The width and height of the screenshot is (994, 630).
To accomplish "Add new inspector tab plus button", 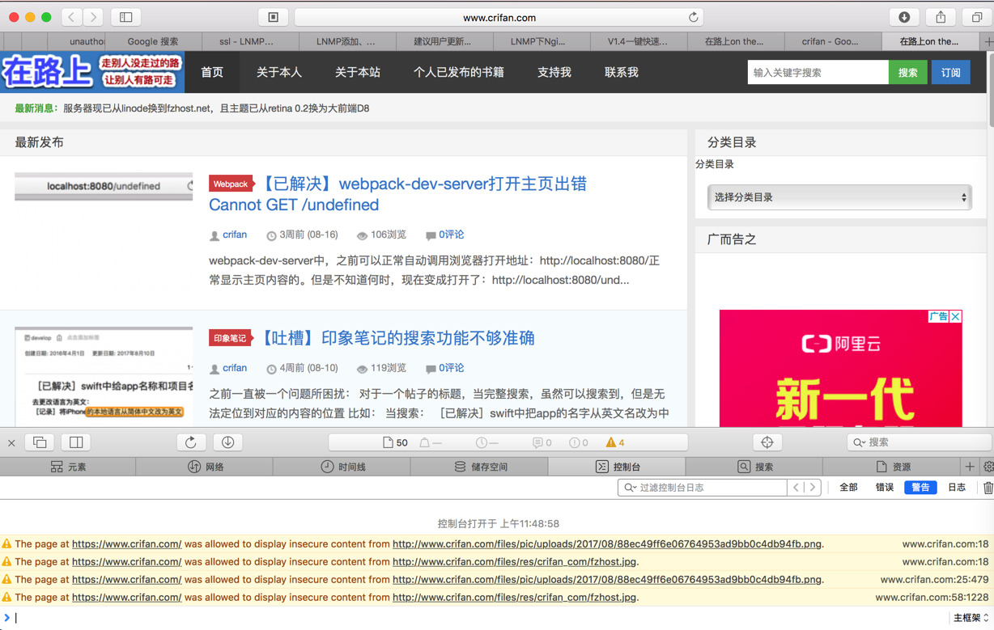I will 970,467.
